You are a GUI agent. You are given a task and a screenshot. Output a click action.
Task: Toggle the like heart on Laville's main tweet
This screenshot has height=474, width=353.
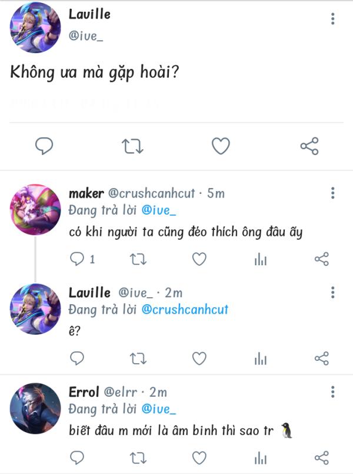222,145
